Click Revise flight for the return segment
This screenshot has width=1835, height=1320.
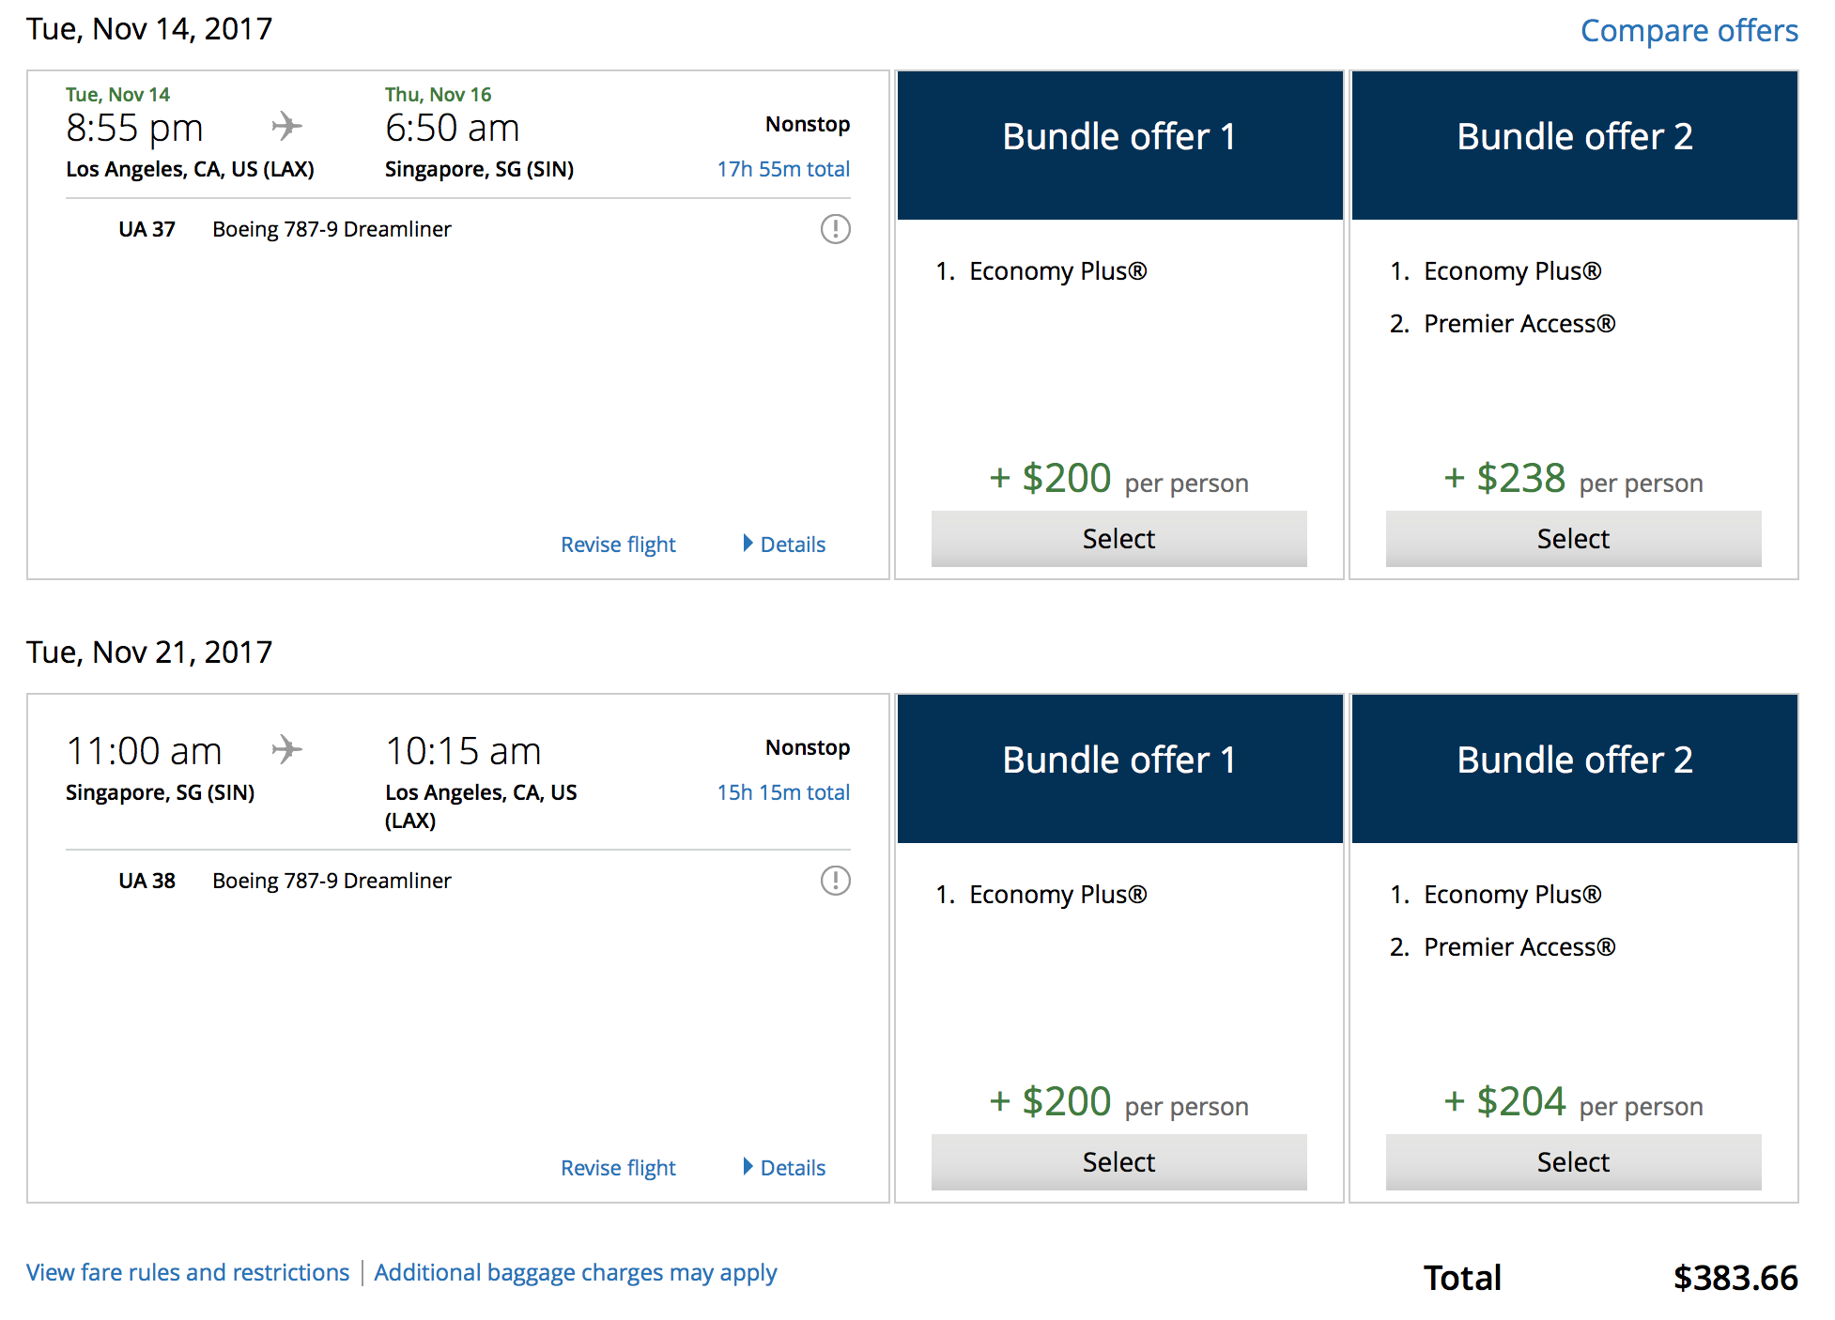[x=618, y=1167]
